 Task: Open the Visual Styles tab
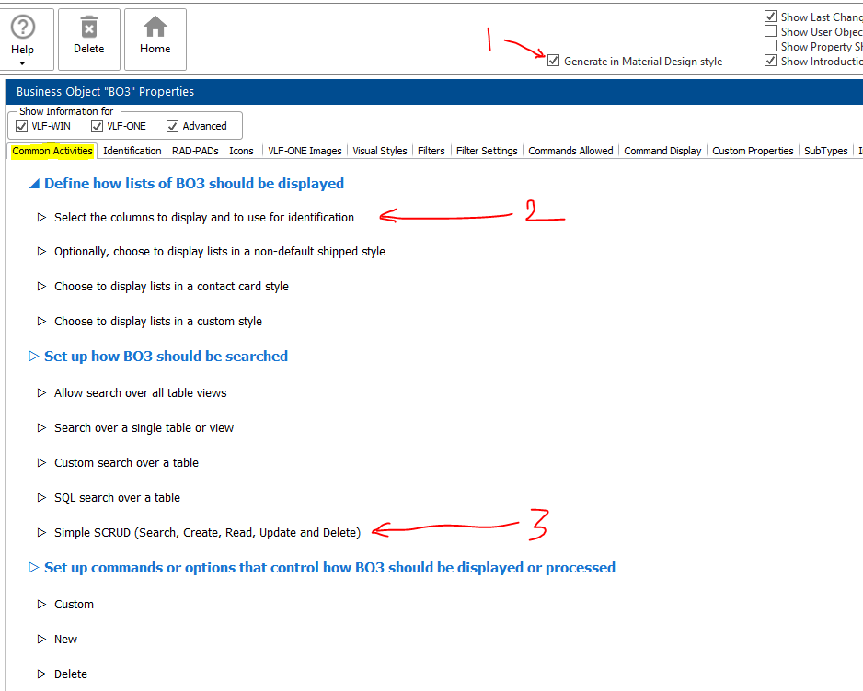[379, 151]
